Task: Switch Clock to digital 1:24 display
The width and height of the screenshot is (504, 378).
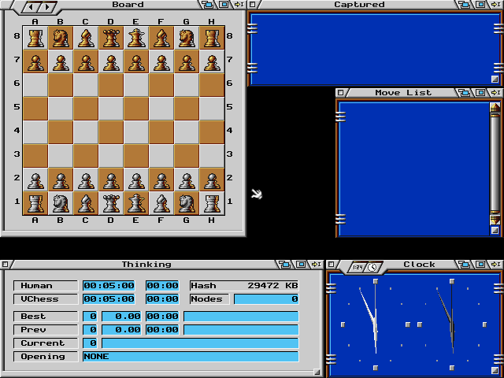Action: pos(358,267)
